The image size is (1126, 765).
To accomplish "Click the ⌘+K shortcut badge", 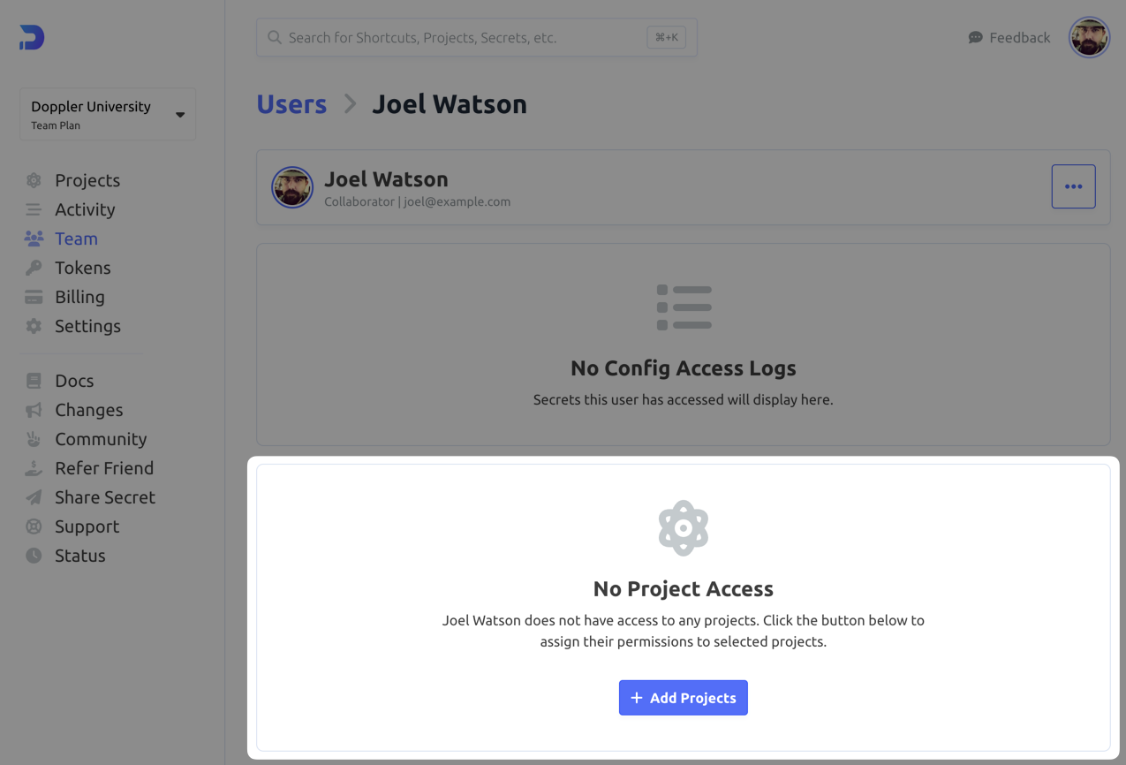I will 666,38.
